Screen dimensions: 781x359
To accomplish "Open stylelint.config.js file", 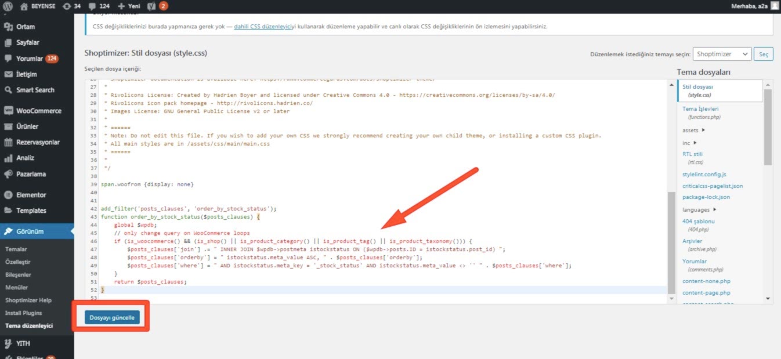I will point(704,175).
